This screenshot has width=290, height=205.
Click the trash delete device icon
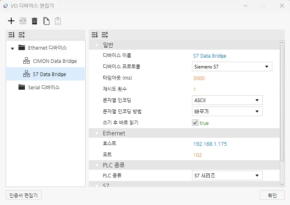tap(35, 21)
